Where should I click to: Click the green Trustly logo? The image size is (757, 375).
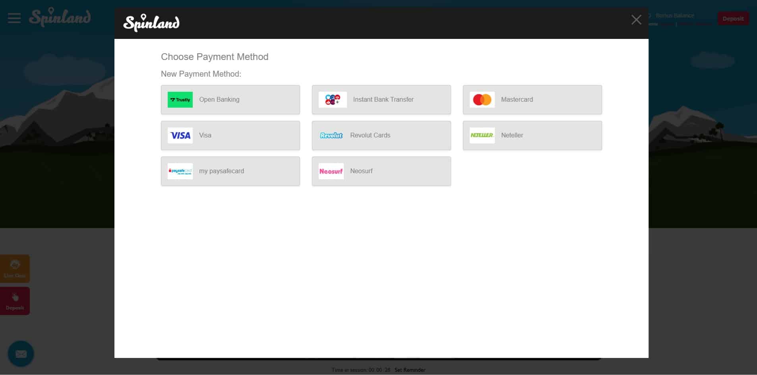180,100
